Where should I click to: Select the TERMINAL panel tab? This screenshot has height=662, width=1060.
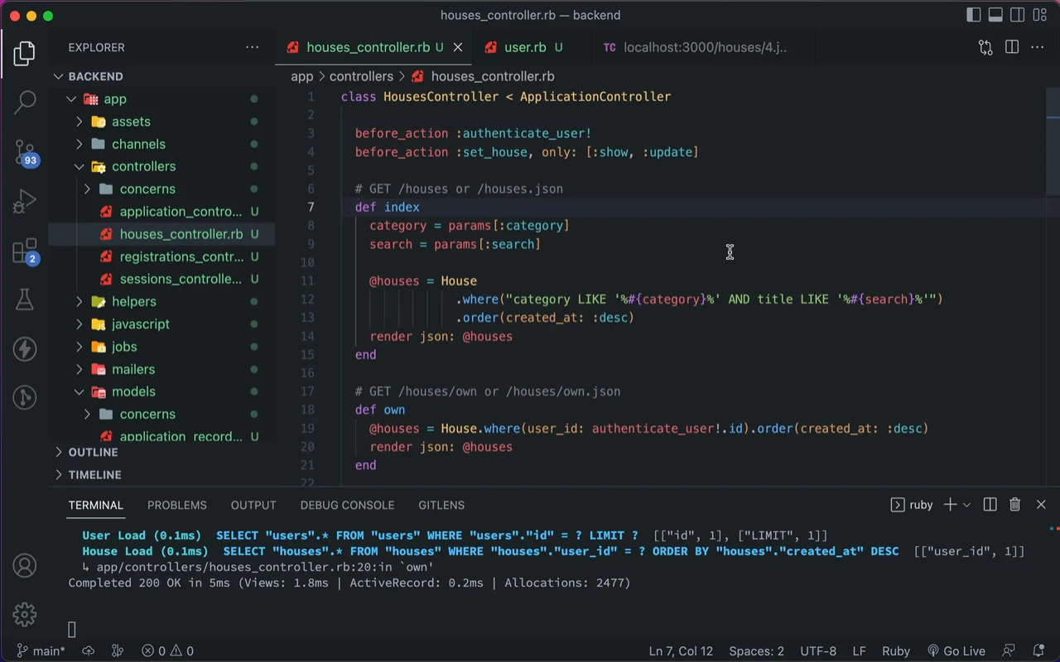pyautogui.click(x=96, y=505)
